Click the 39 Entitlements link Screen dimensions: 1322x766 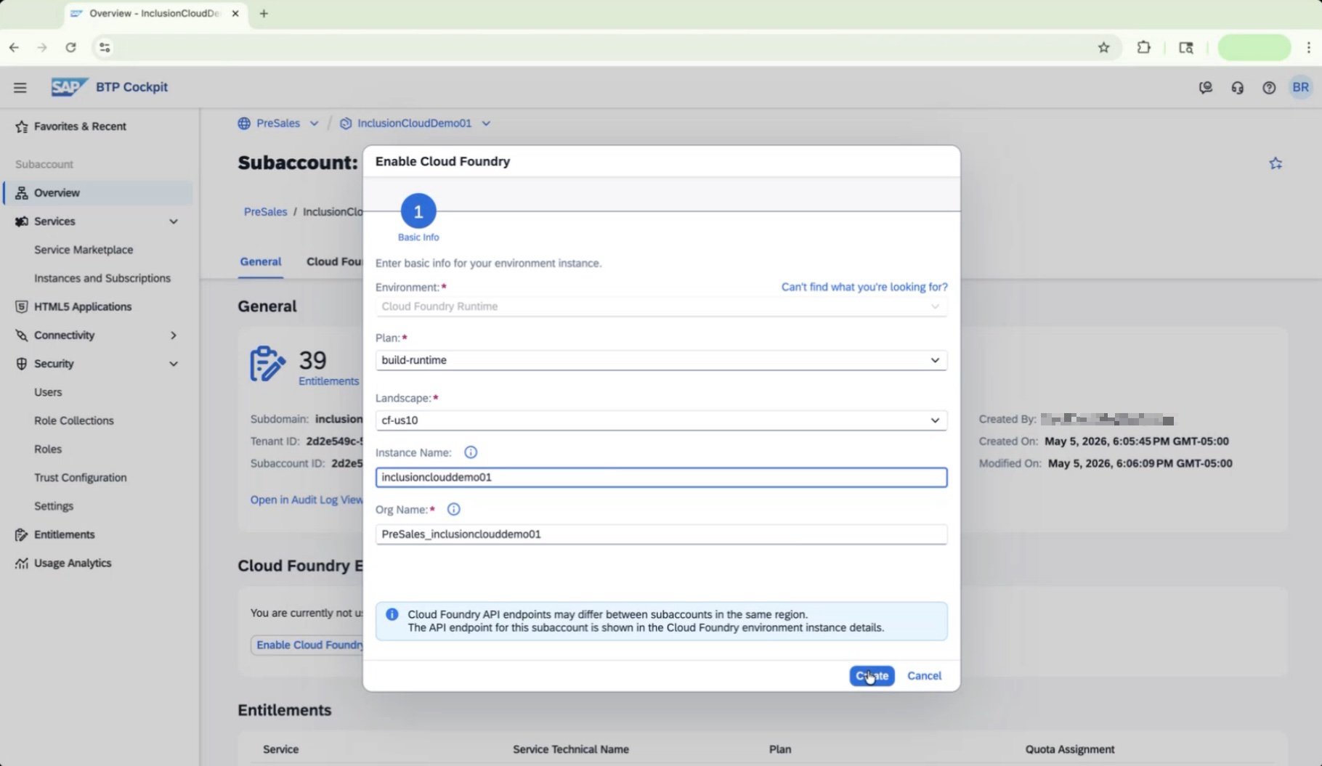(x=328, y=381)
